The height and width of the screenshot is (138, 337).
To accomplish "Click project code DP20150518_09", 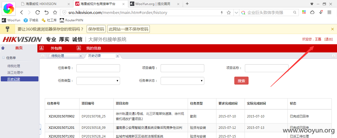I will pos(93,128).
